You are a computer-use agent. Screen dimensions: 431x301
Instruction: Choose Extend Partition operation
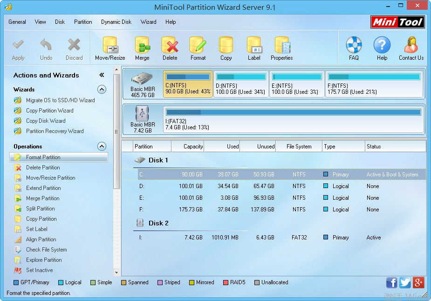click(x=43, y=188)
